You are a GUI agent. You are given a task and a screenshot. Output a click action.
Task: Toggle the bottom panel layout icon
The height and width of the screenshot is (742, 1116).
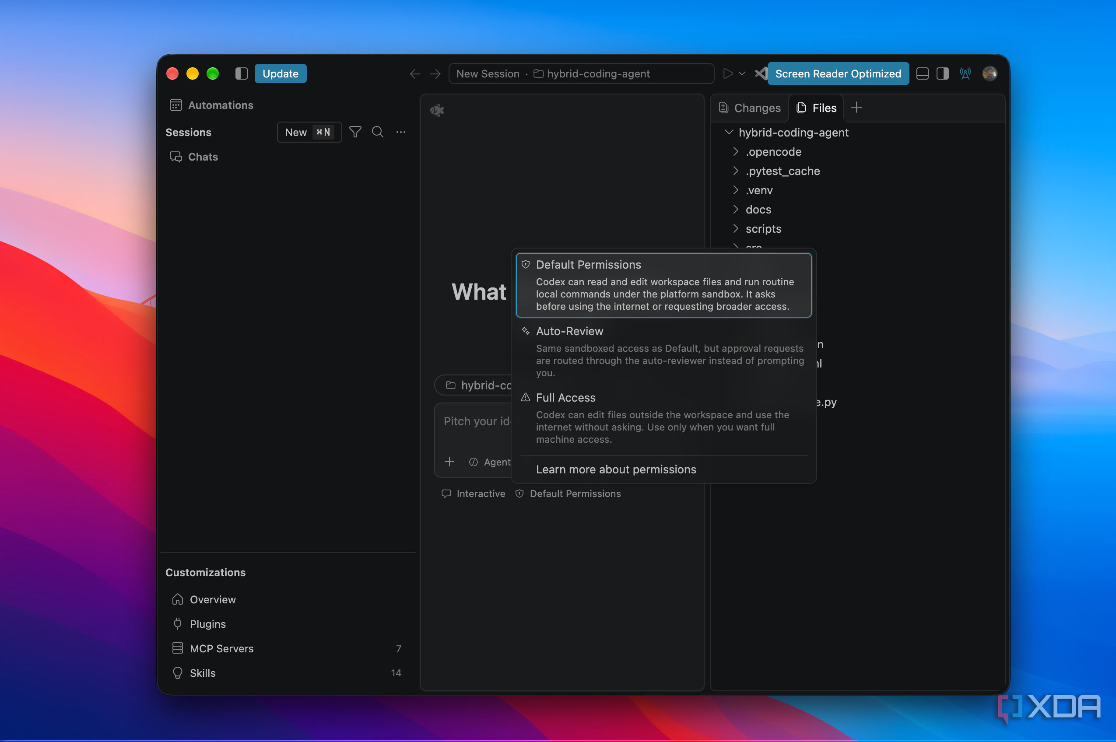[922, 73]
